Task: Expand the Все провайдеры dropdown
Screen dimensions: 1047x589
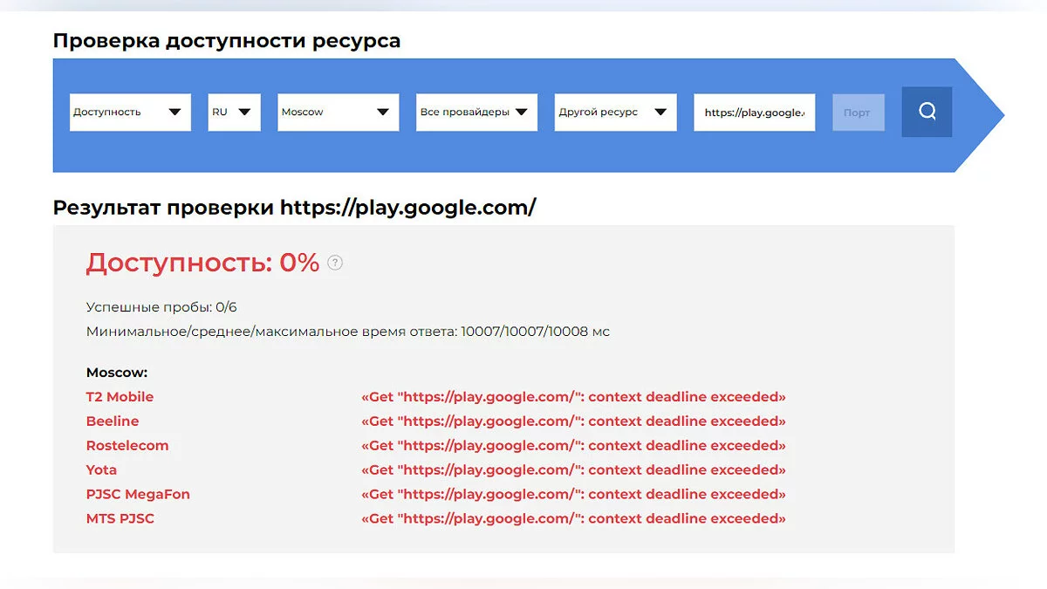Action: [476, 113]
